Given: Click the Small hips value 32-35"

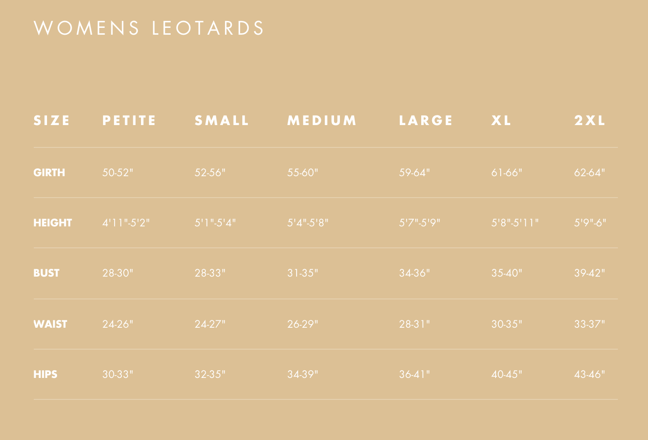Looking at the screenshot, I should tap(210, 374).
